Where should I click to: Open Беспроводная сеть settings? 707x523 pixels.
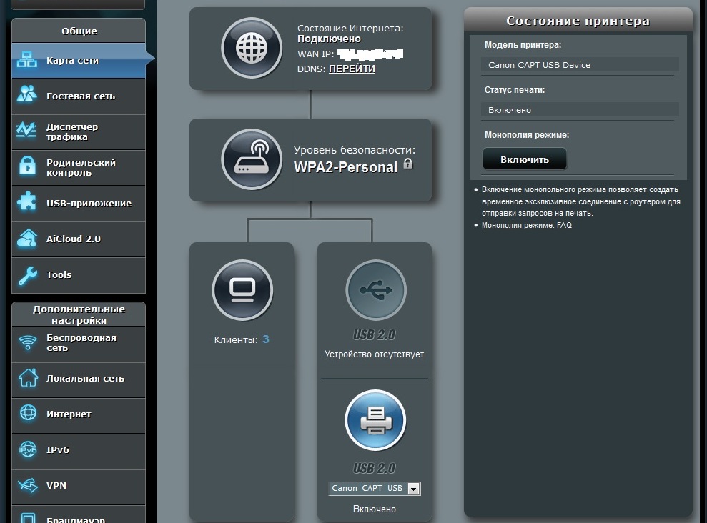[81, 342]
